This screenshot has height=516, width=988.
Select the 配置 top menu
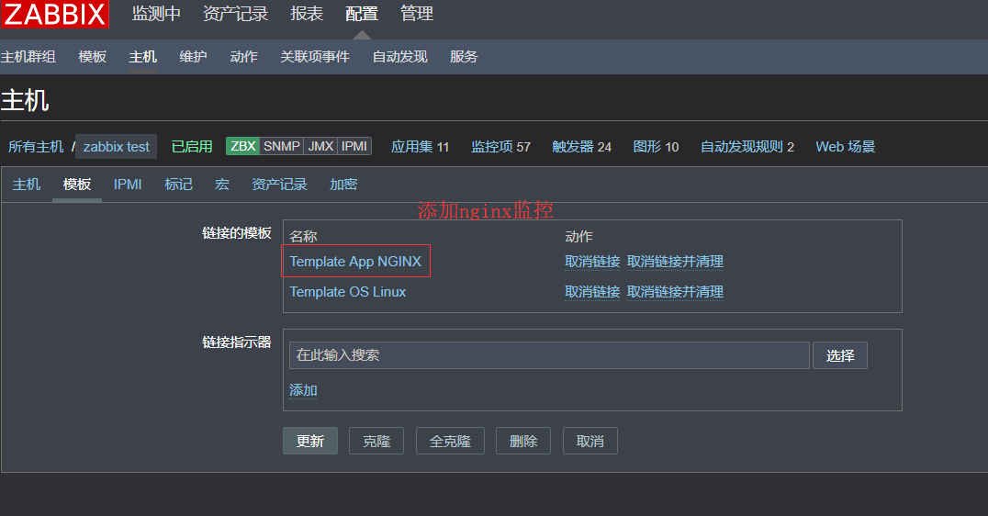pos(362,14)
